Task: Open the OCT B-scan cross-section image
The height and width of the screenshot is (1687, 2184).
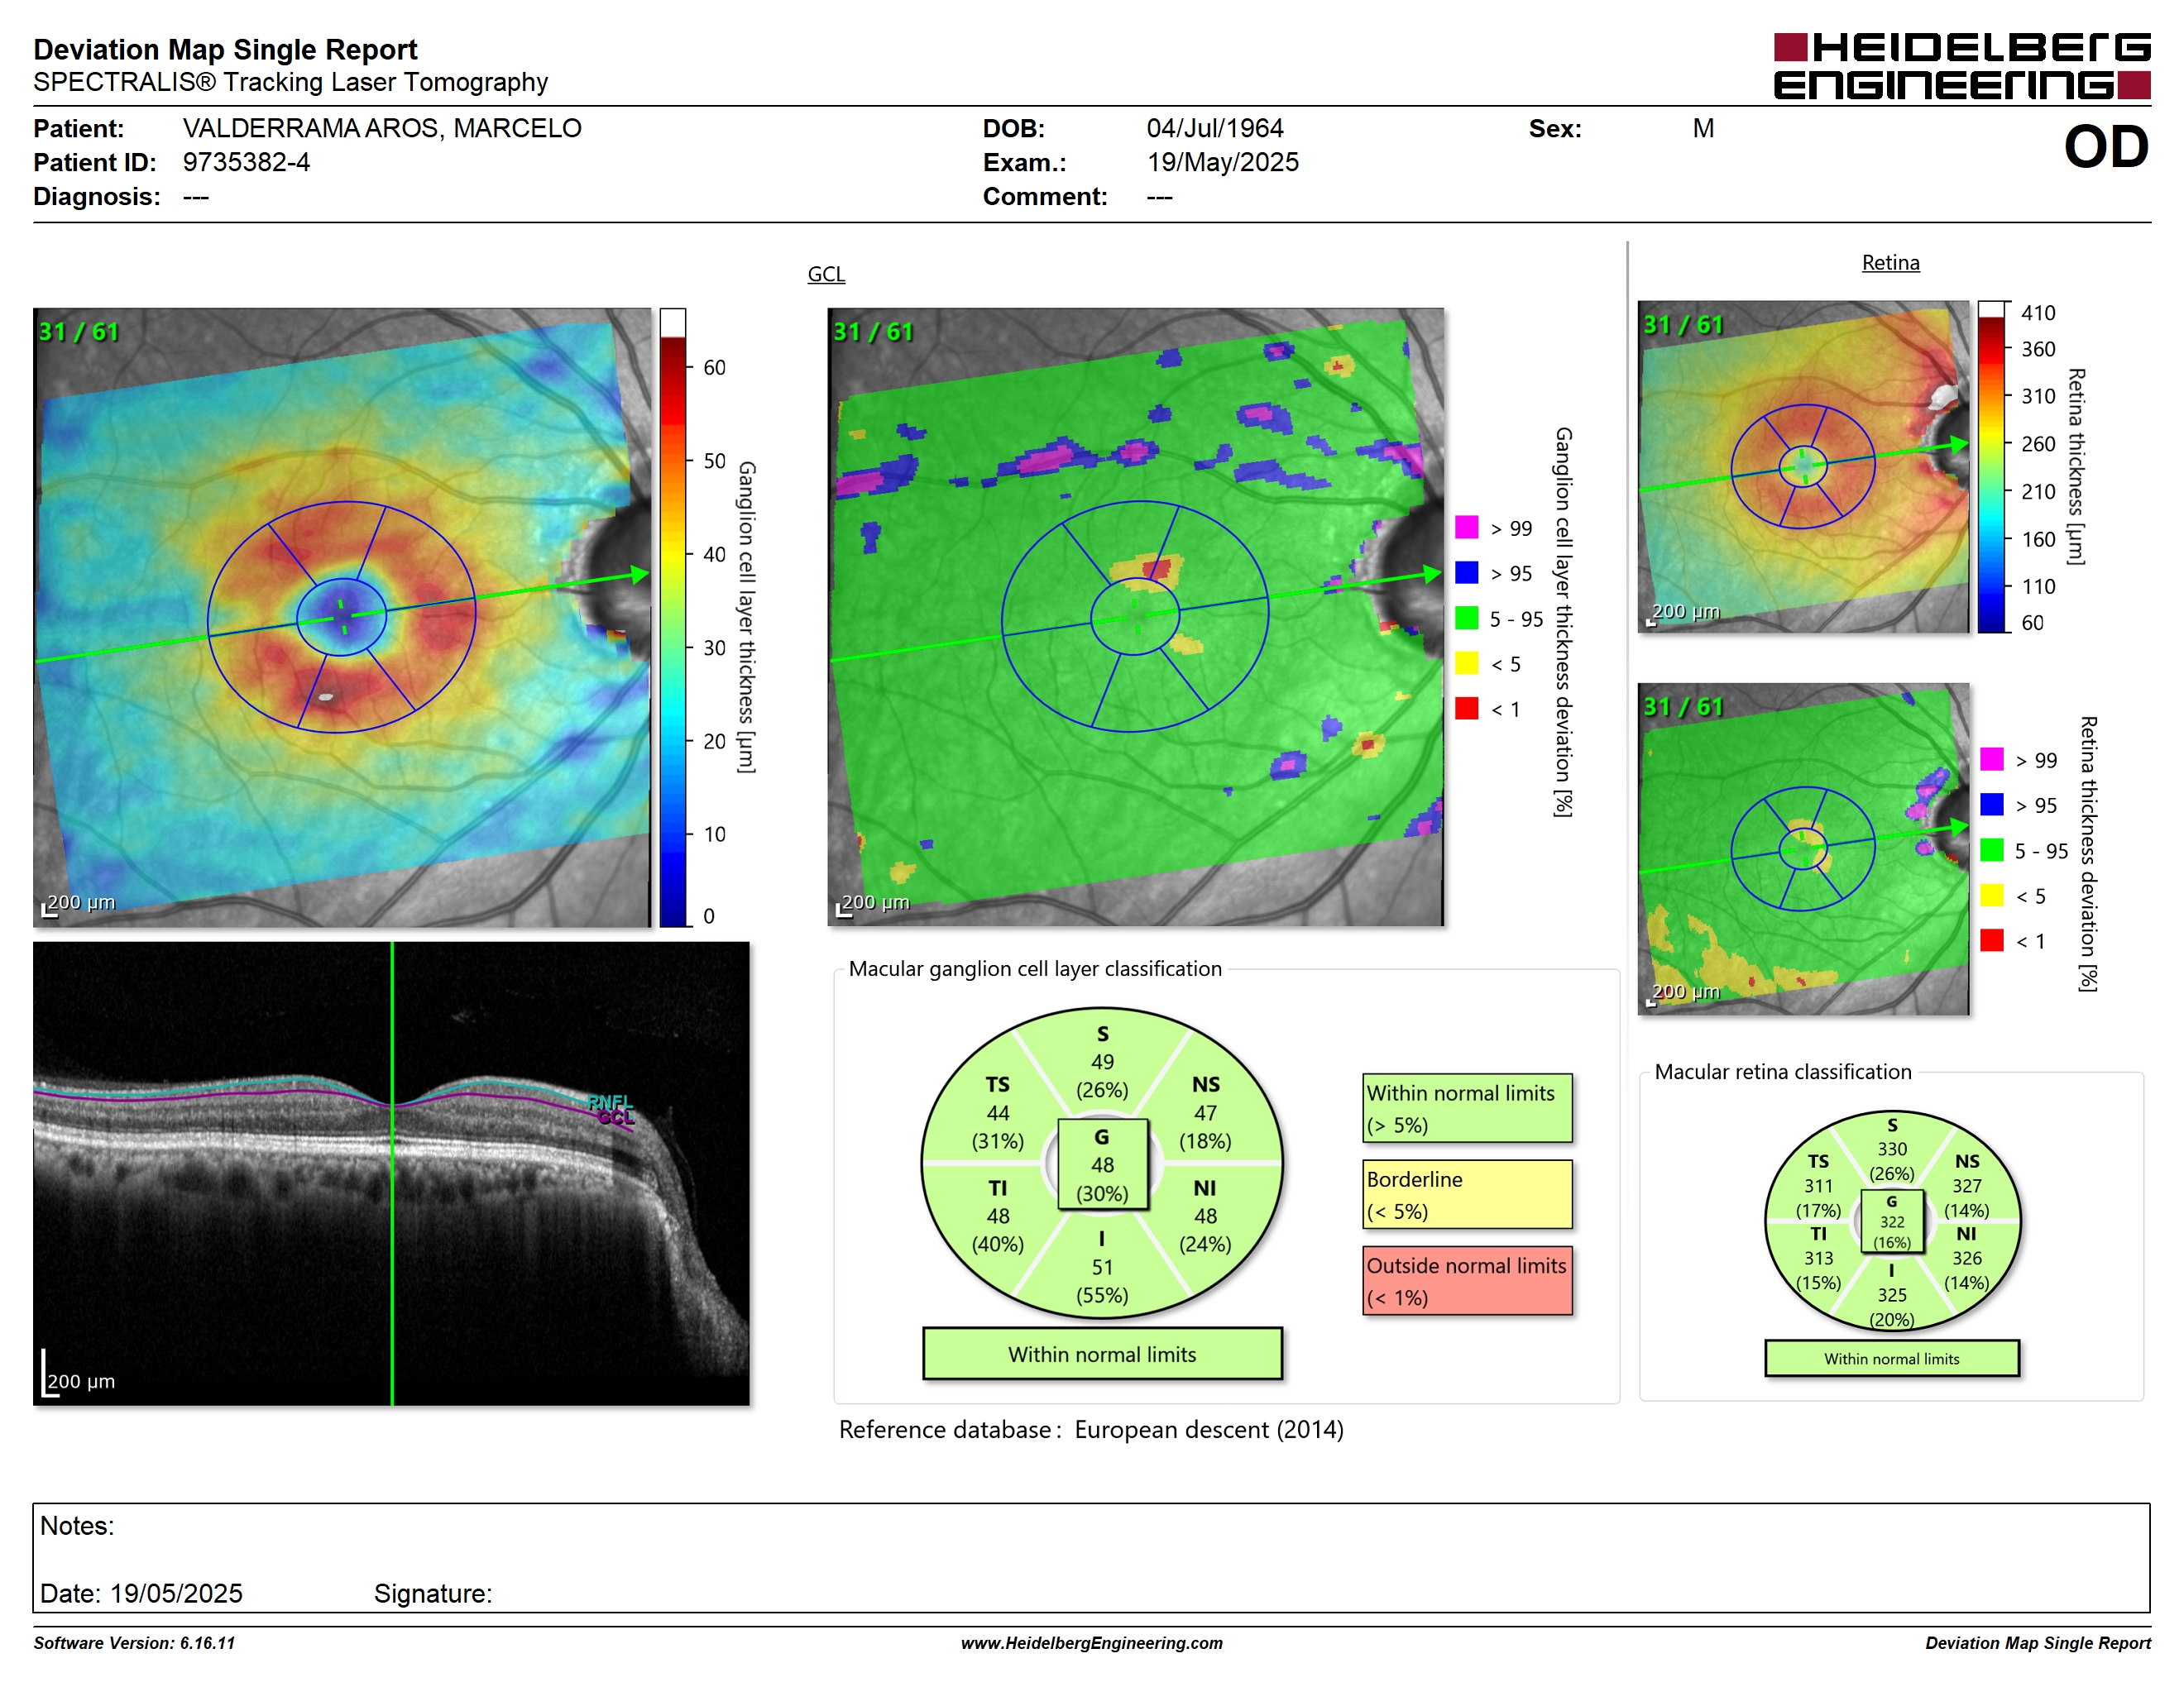Action: pos(391,1173)
